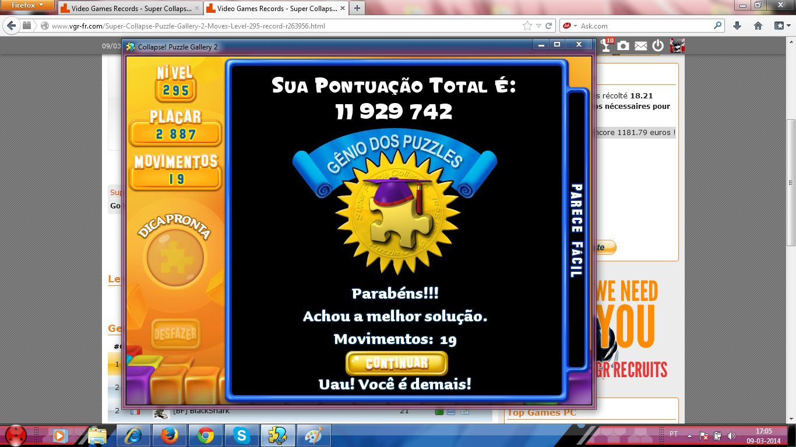Toggle the volume speaker in system tray

coord(731,435)
